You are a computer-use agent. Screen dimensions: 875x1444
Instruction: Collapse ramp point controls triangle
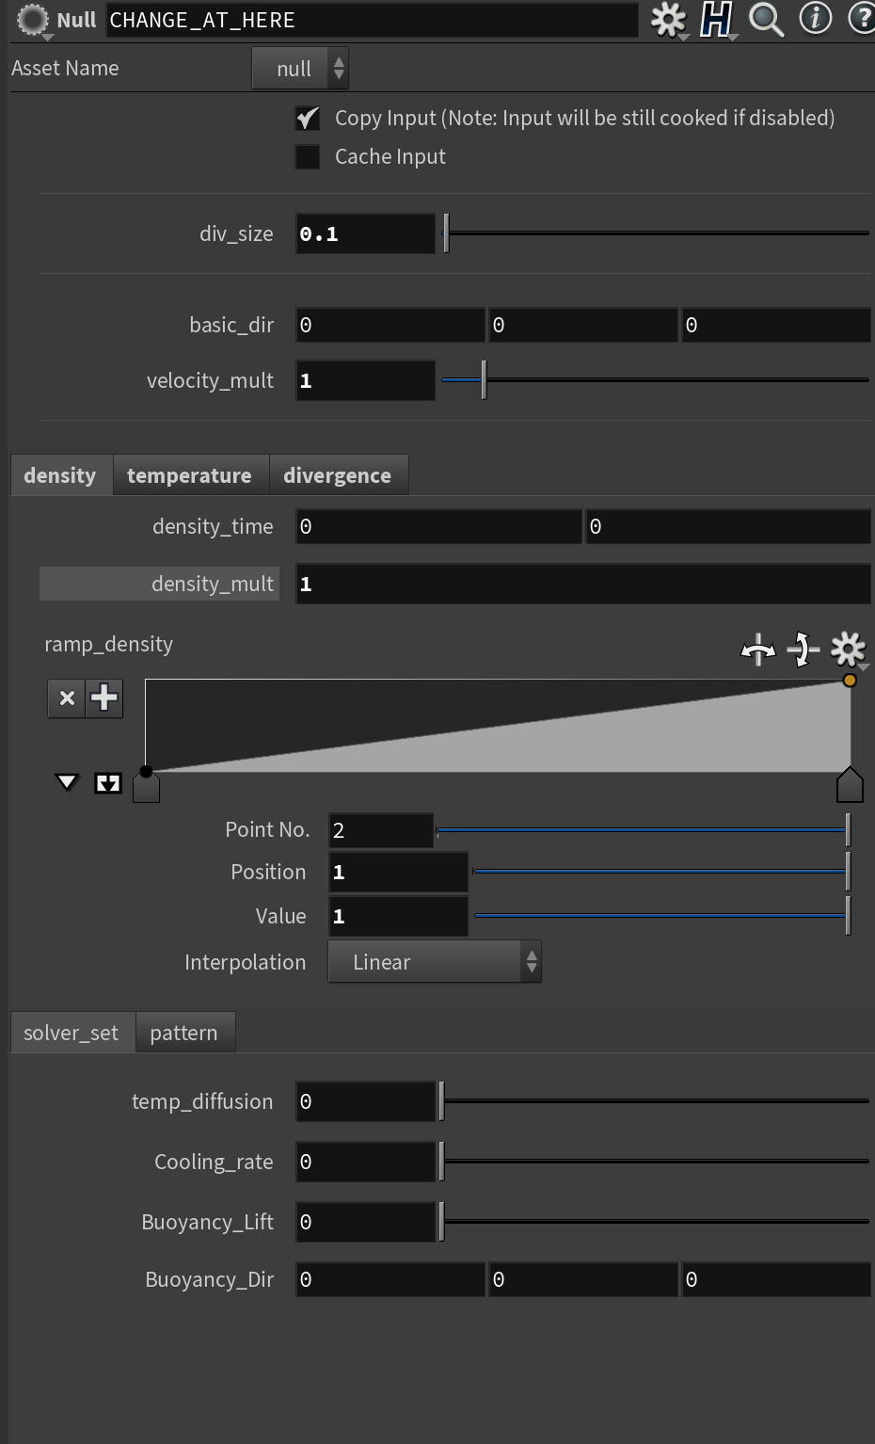67,782
